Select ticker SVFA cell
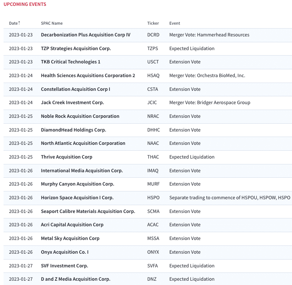The image size is (292, 285). click(x=152, y=266)
